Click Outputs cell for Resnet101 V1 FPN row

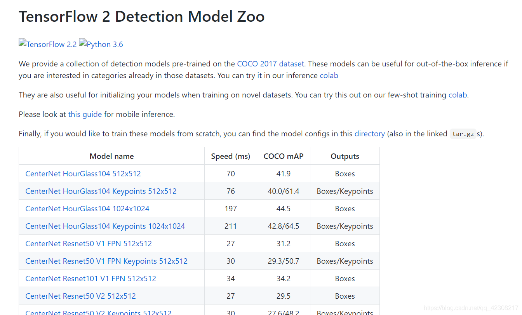[345, 278]
